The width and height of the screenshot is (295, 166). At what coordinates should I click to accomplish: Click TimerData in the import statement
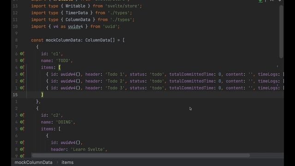click(x=77, y=13)
